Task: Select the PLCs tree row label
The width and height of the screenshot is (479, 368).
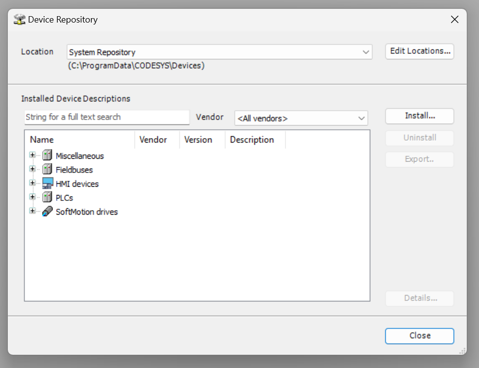Action: point(64,198)
